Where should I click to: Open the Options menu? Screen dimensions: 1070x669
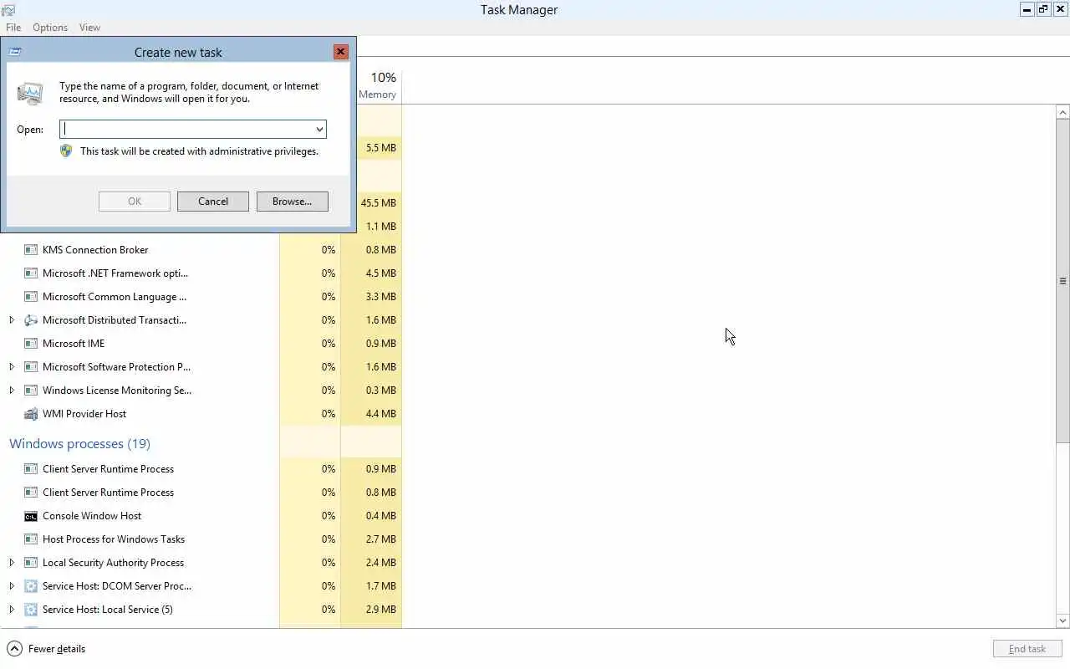(x=50, y=28)
